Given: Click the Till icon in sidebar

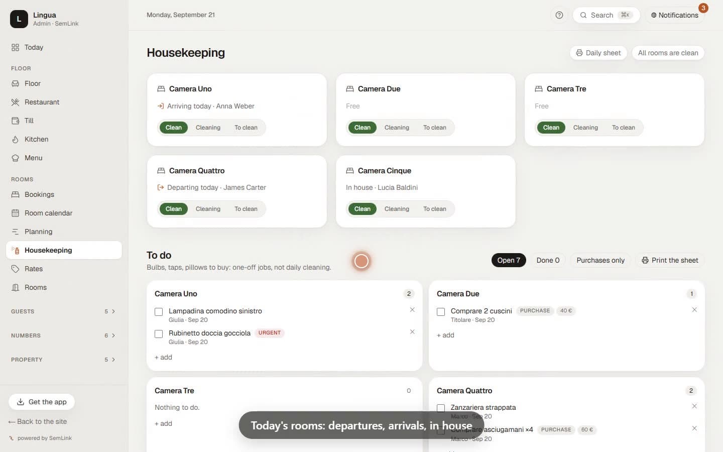Looking at the screenshot, I should click(x=16, y=121).
